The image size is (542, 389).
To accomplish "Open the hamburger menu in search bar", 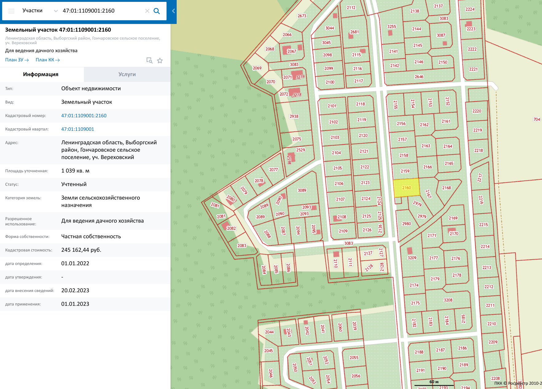I will click(11, 11).
